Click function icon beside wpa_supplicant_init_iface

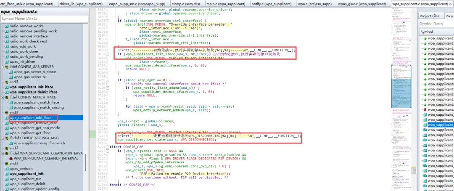[x=7, y=87]
